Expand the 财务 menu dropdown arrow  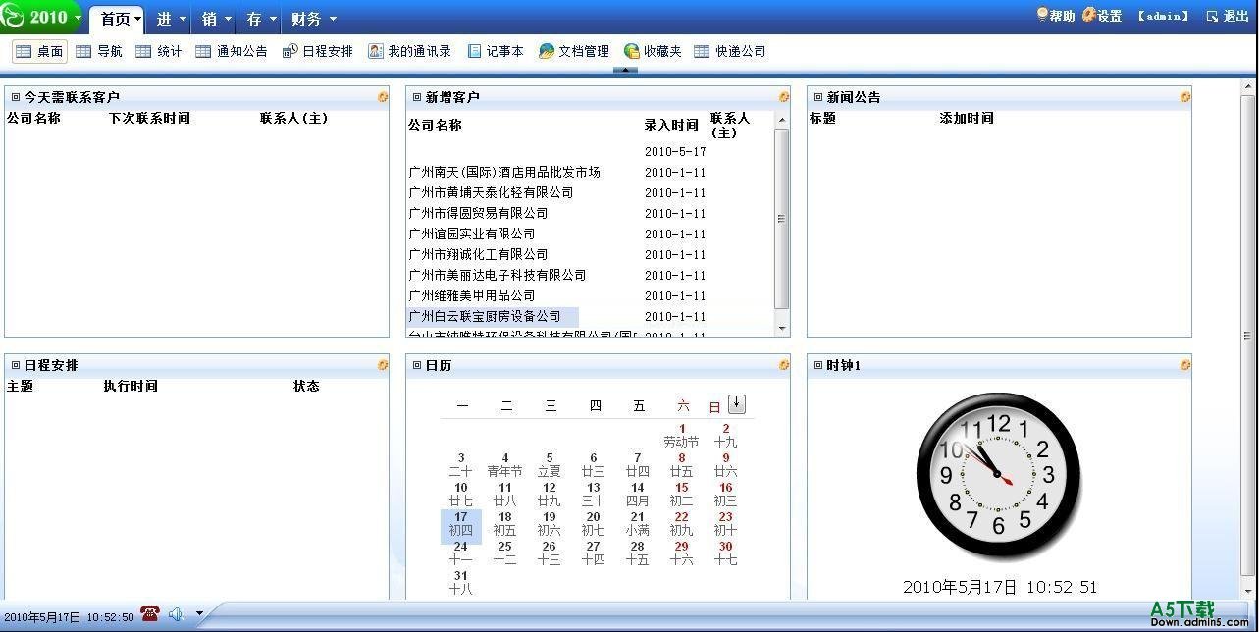point(333,20)
